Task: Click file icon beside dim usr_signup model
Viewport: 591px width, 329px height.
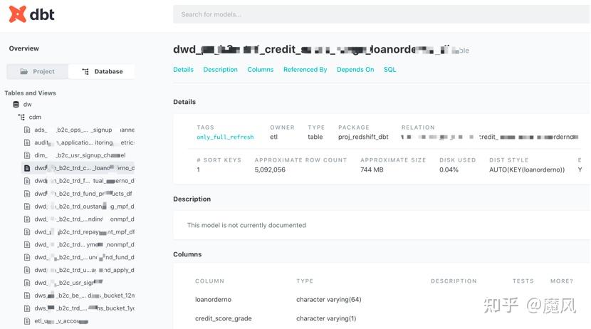Action: [28, 155]
